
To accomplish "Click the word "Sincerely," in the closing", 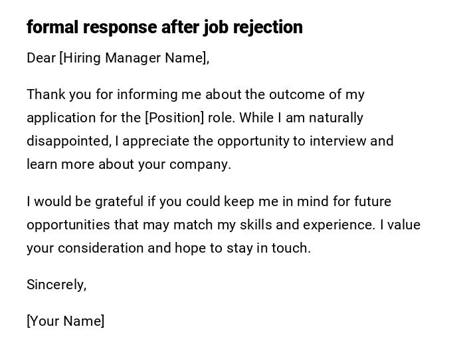I will click(56, 285).
